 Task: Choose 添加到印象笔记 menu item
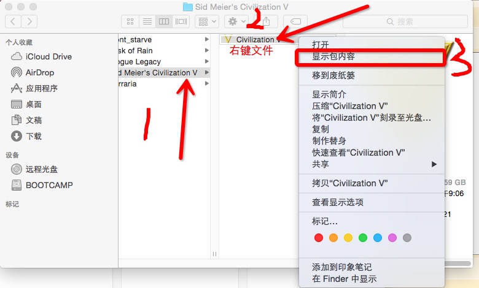point(372,267)
